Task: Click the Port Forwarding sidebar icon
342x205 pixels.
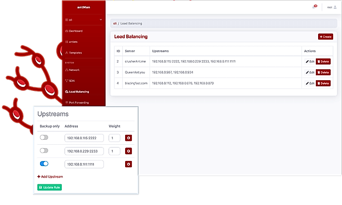Action: point(67,102)
